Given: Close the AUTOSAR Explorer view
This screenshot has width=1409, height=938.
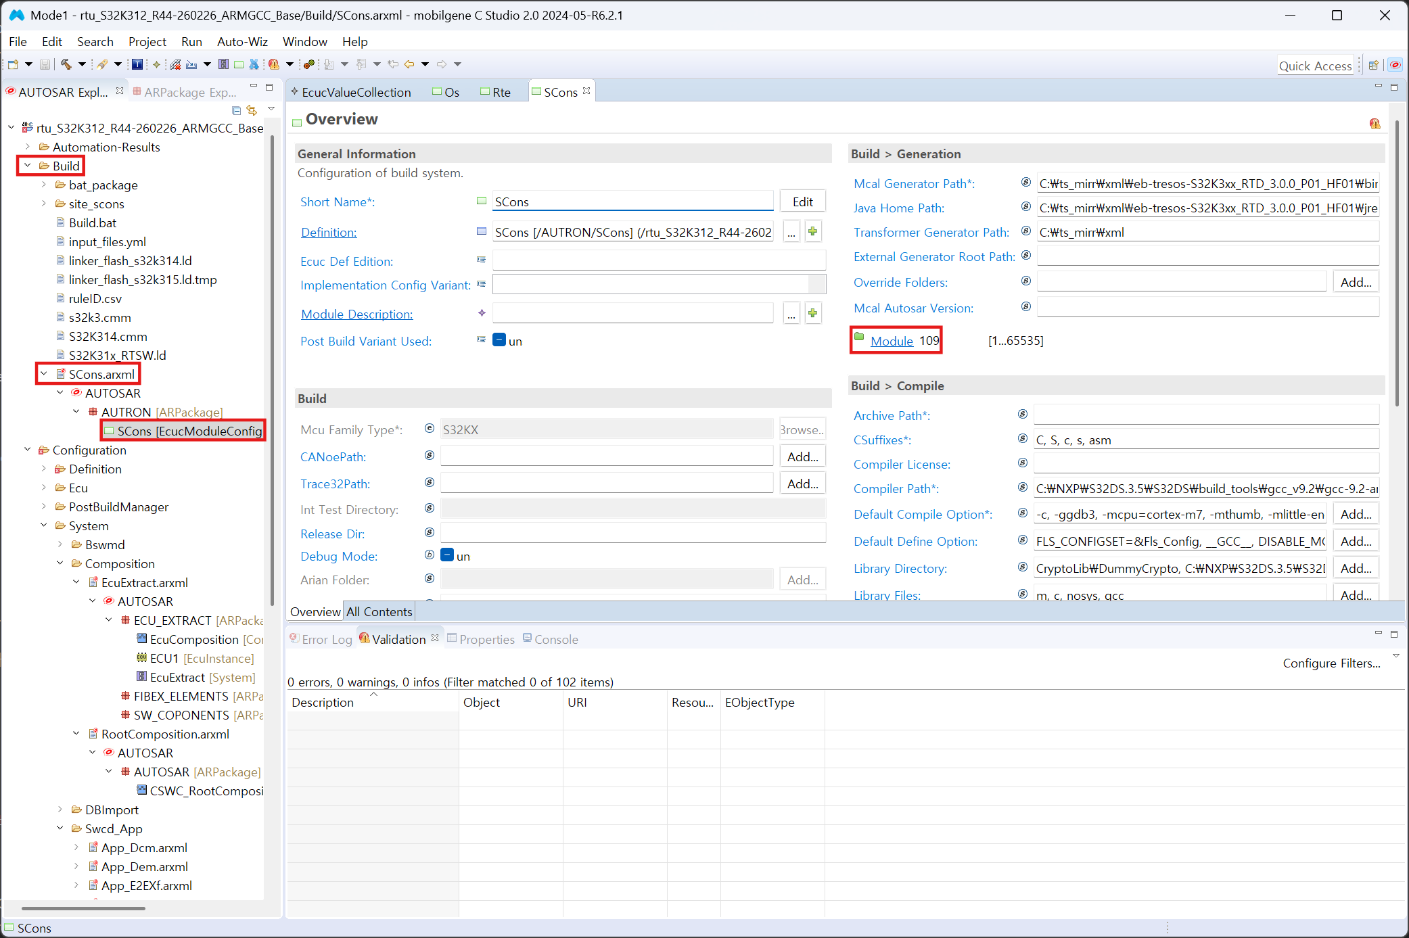Looking at the screenshot, I should pyautogui.click(x=120, y=91).
